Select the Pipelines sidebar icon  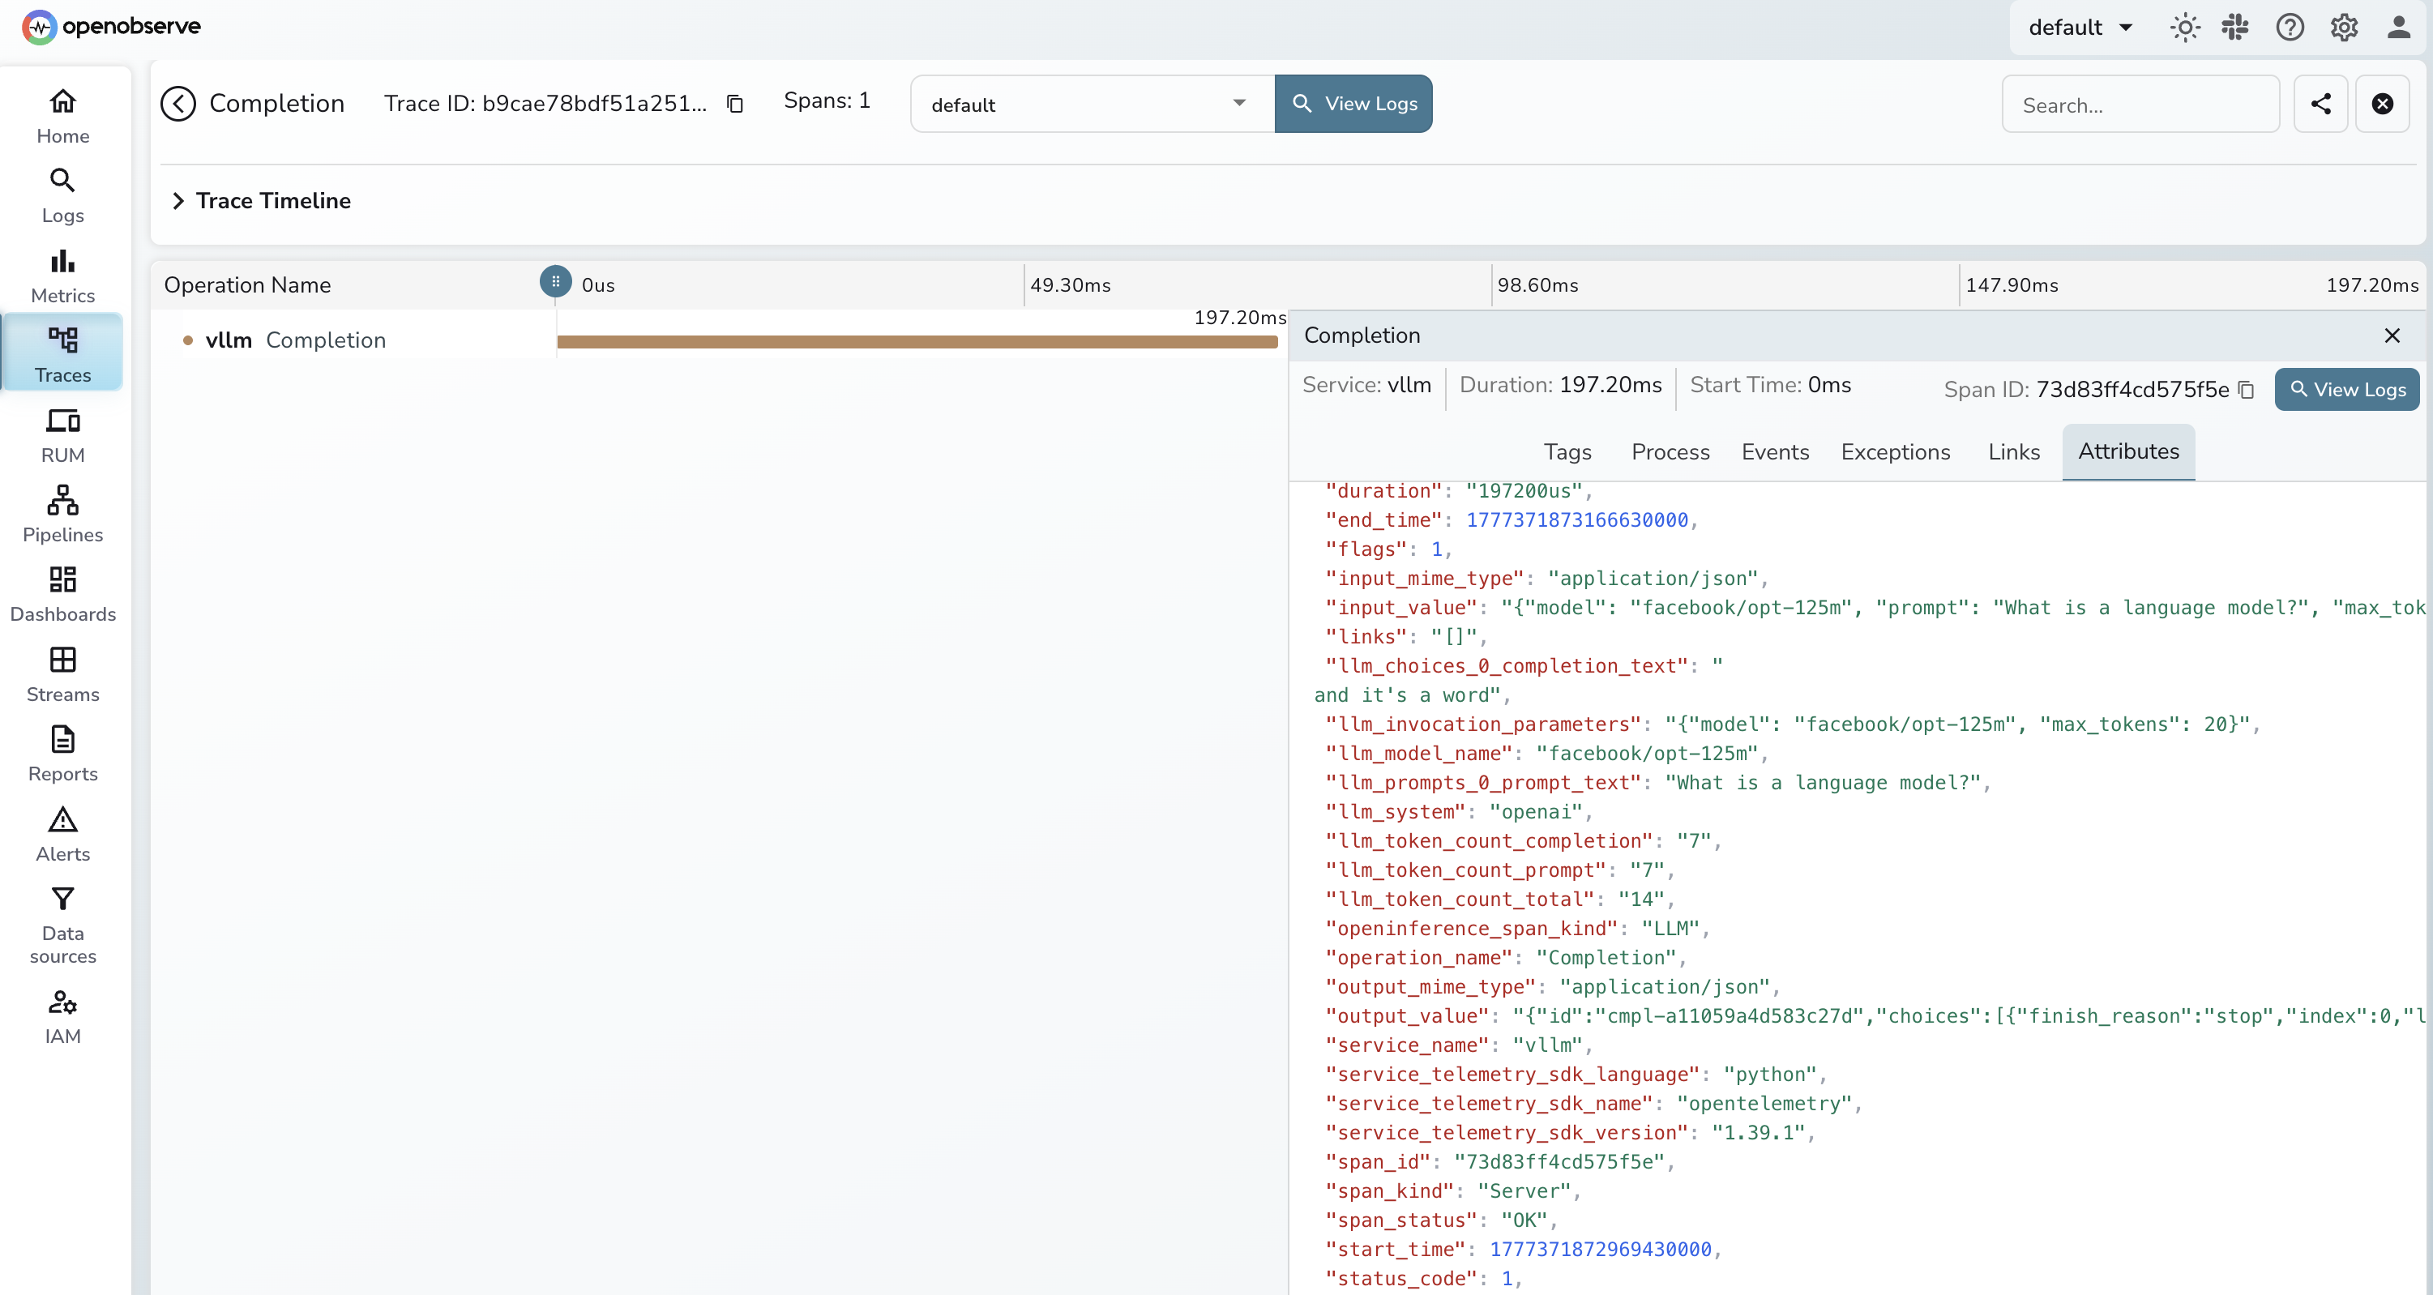coord(62,514)
